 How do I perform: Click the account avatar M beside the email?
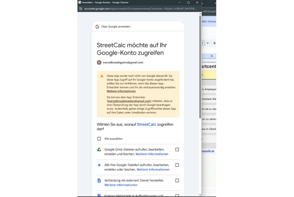coord(99,62)
